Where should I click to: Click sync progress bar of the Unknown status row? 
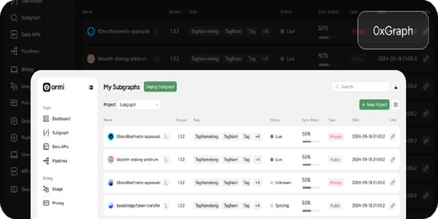coord(311,188)
